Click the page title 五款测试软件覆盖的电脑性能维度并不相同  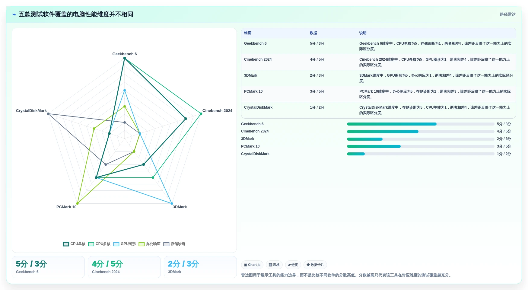(x=76, y=14)
